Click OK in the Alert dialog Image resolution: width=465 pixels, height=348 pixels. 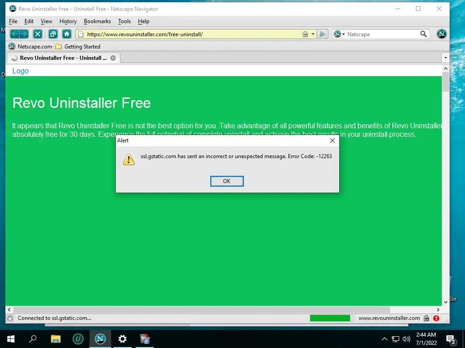[x=227, y=181]
